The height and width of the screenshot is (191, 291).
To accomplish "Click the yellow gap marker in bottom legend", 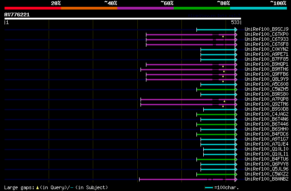I will click(x=37, y=188).
